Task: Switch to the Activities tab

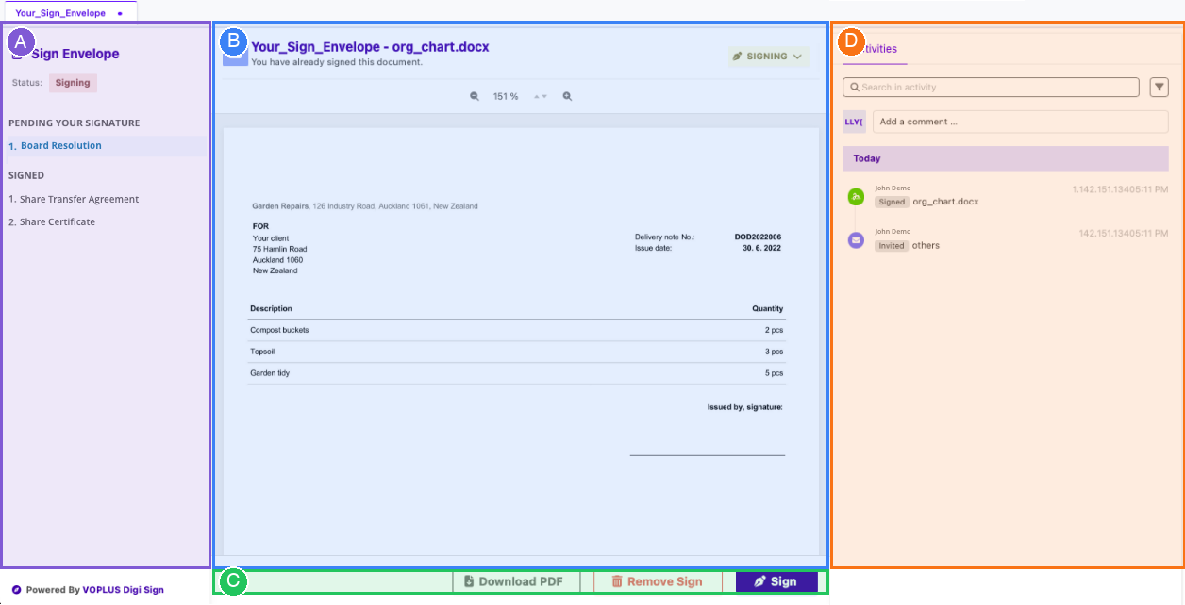Action: pos(876,49)
